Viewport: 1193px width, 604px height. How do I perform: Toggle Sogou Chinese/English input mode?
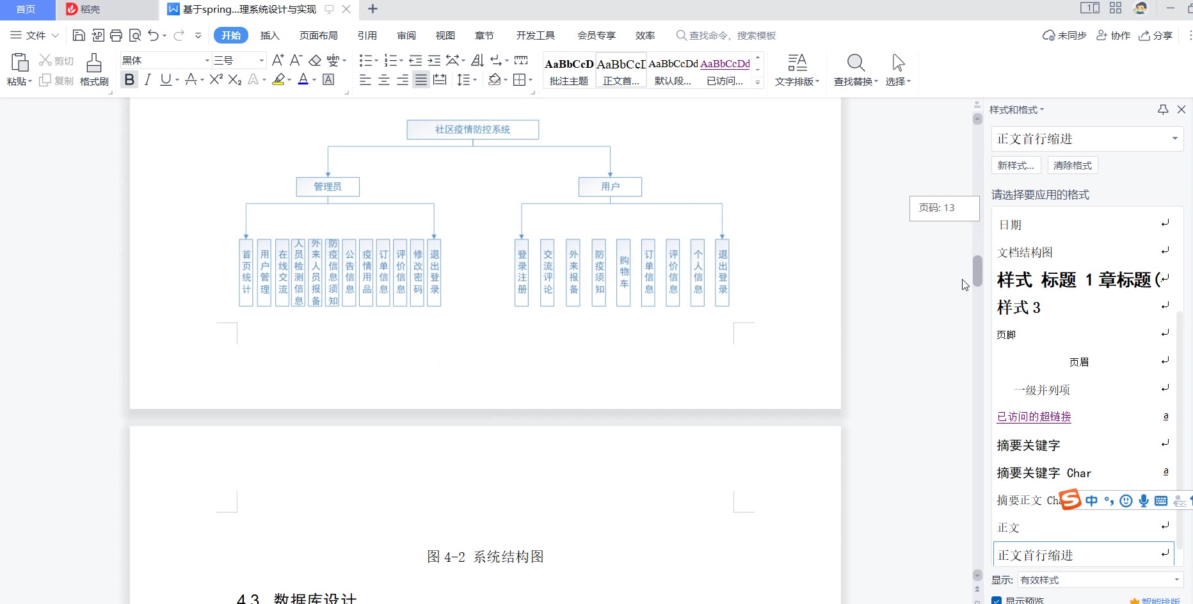pos(1092,501)
